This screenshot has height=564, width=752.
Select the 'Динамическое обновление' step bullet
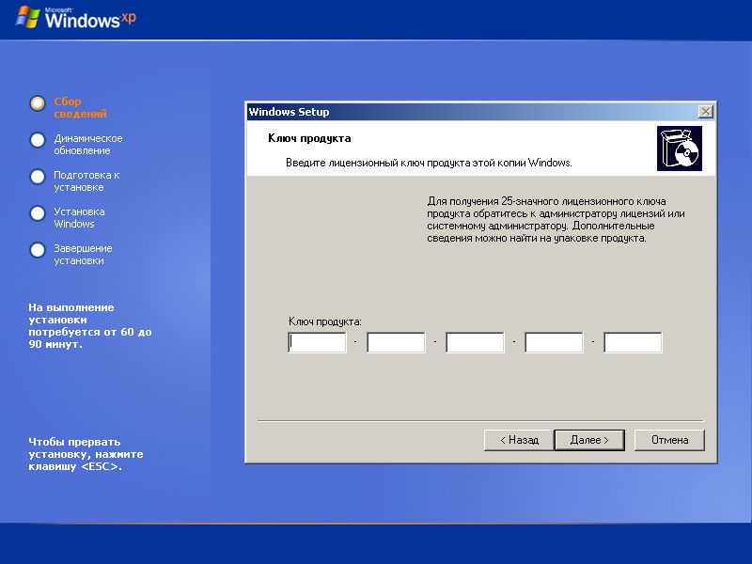38,140
